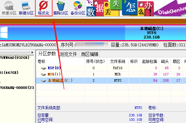Click the drive icon beside 本地磁盘(C:)
Screen dimensions: 186x123
43,81
